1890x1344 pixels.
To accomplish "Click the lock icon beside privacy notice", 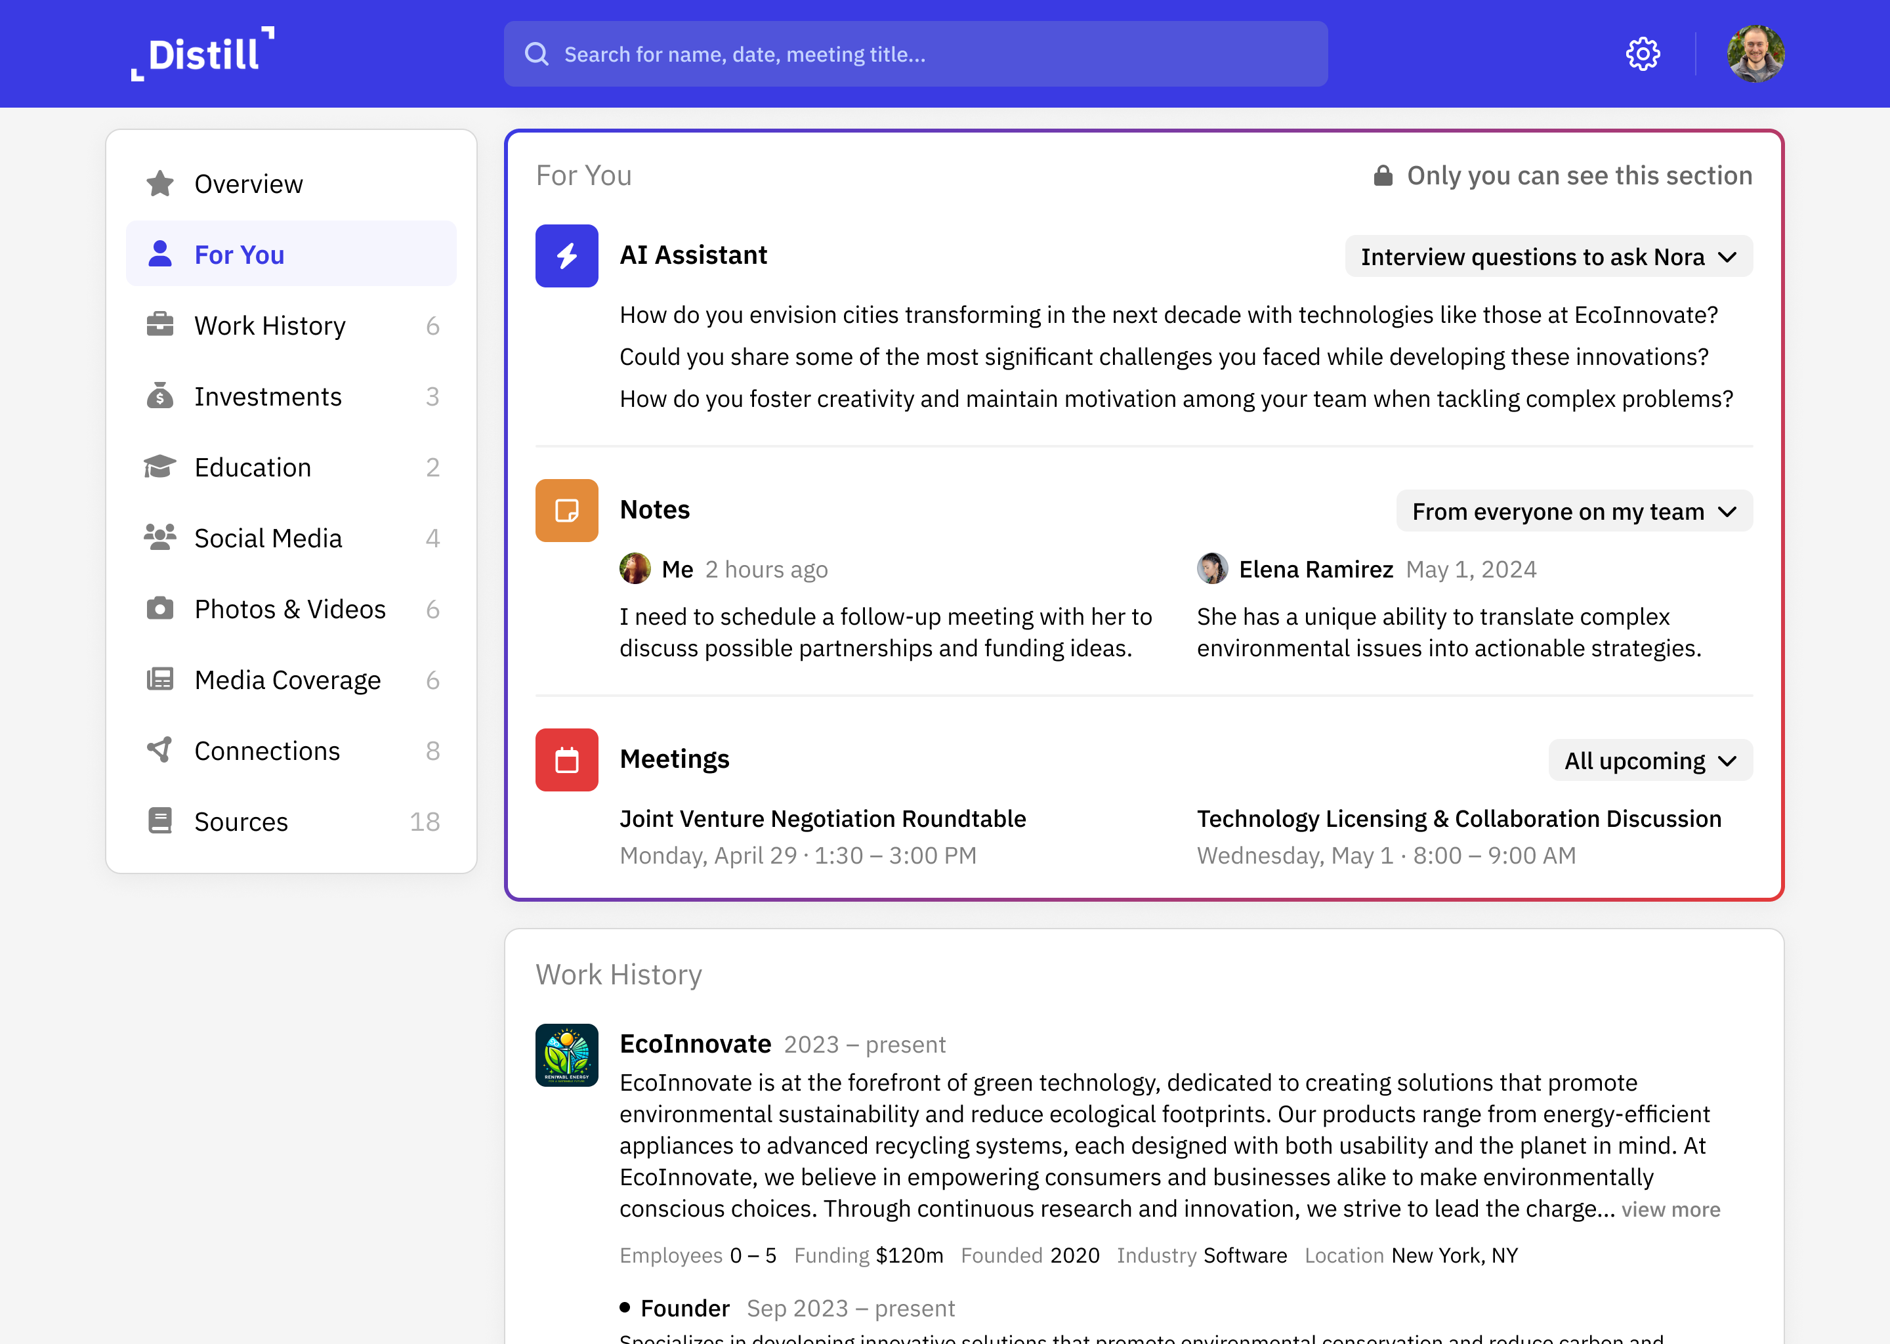I will click(x=1383, y=175).
